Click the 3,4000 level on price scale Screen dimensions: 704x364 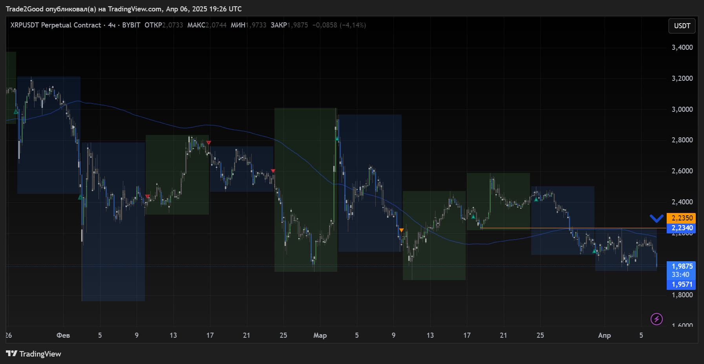tap(682, 47)
